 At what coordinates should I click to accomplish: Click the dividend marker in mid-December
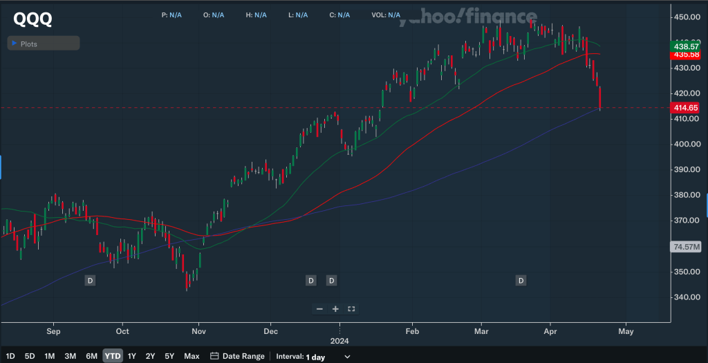(x=310, y=280)
